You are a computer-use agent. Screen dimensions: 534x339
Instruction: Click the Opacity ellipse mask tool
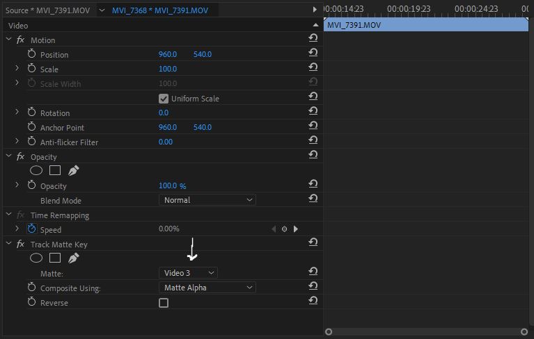coord(36,170)
